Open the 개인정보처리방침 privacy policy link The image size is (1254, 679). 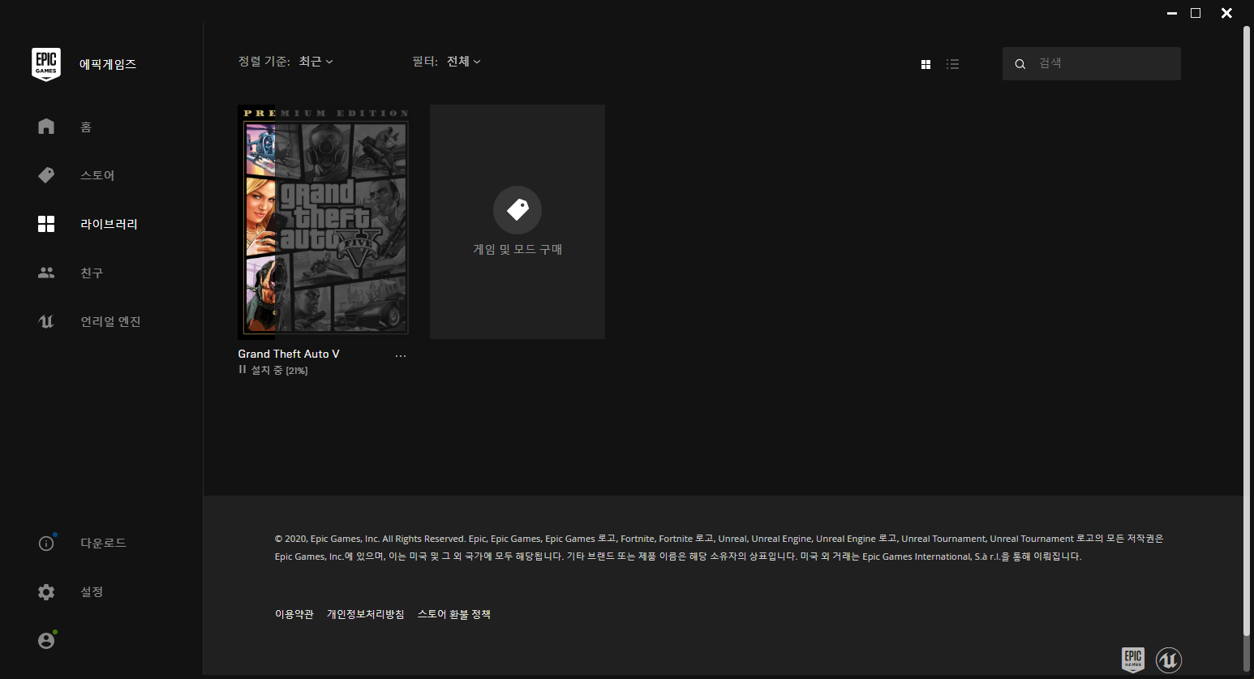click(365, 614)
